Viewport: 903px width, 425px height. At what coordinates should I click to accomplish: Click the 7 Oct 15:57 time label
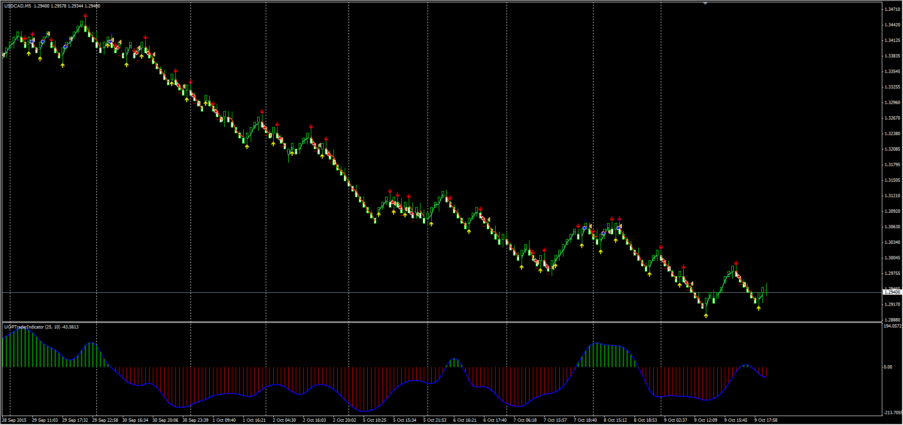[x=555, y=420]
